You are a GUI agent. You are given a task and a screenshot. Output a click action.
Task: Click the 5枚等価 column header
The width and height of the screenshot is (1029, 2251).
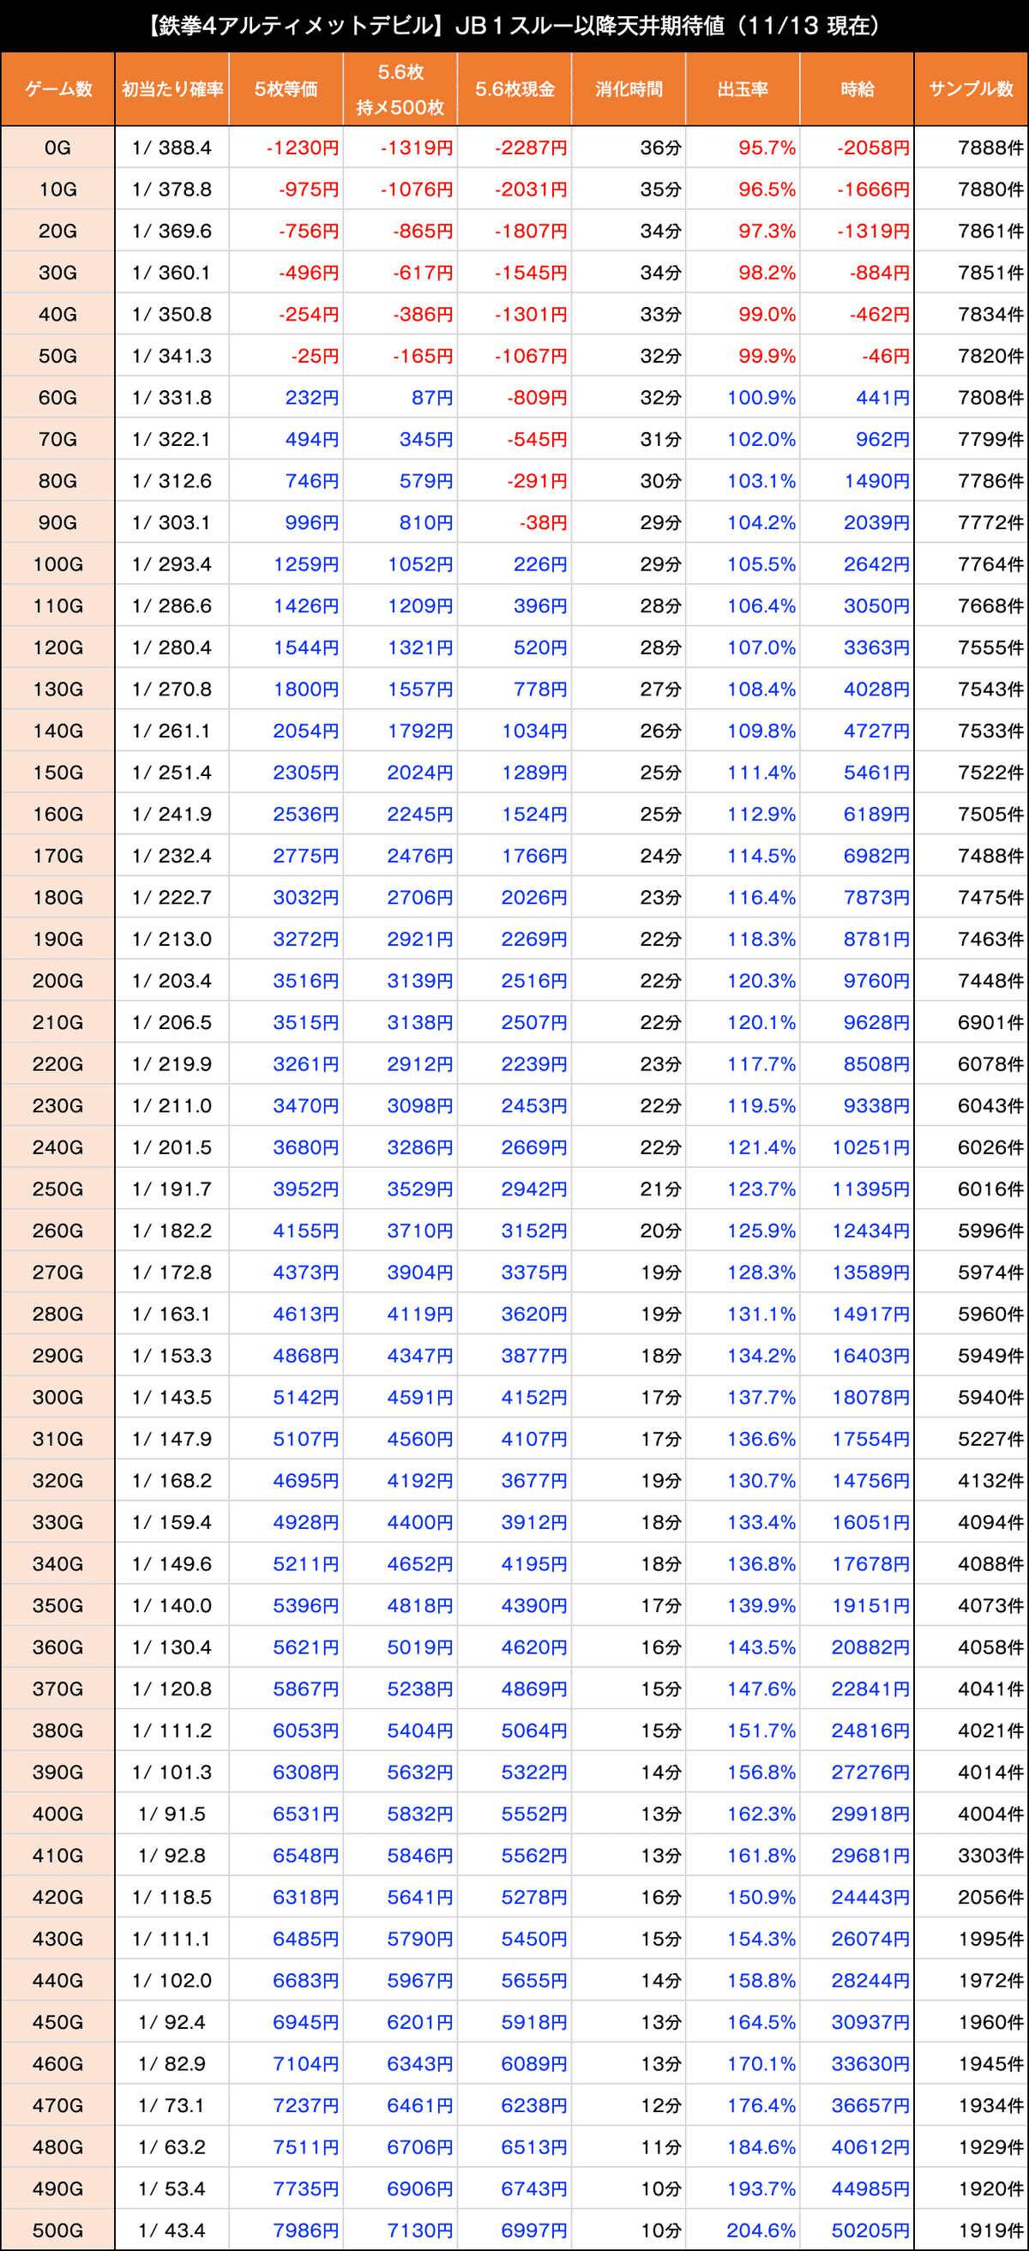point(286,89)
